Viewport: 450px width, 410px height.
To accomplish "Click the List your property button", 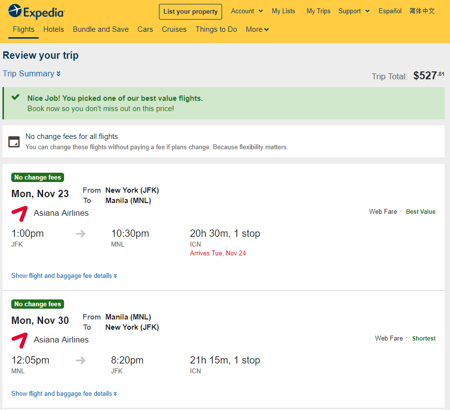I will point(191,12).
